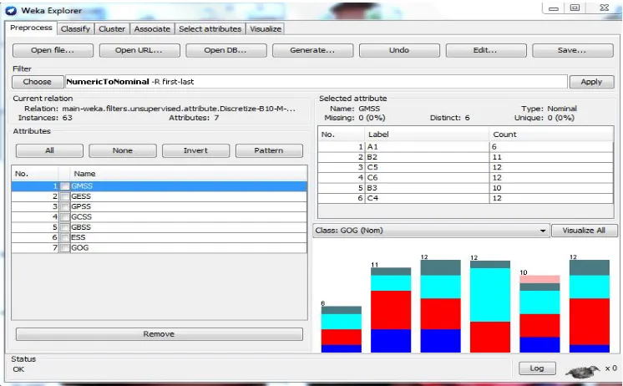Click the C4 label row in table

pyautogui.click(x=466, y=198)
